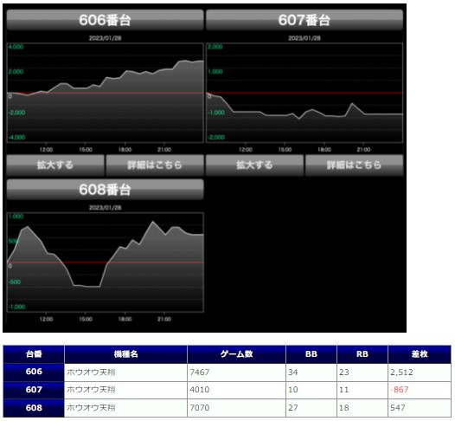455x421 pixels.
Task: Click the ゲーム数 column header
Action: click(x=236, y=354)
